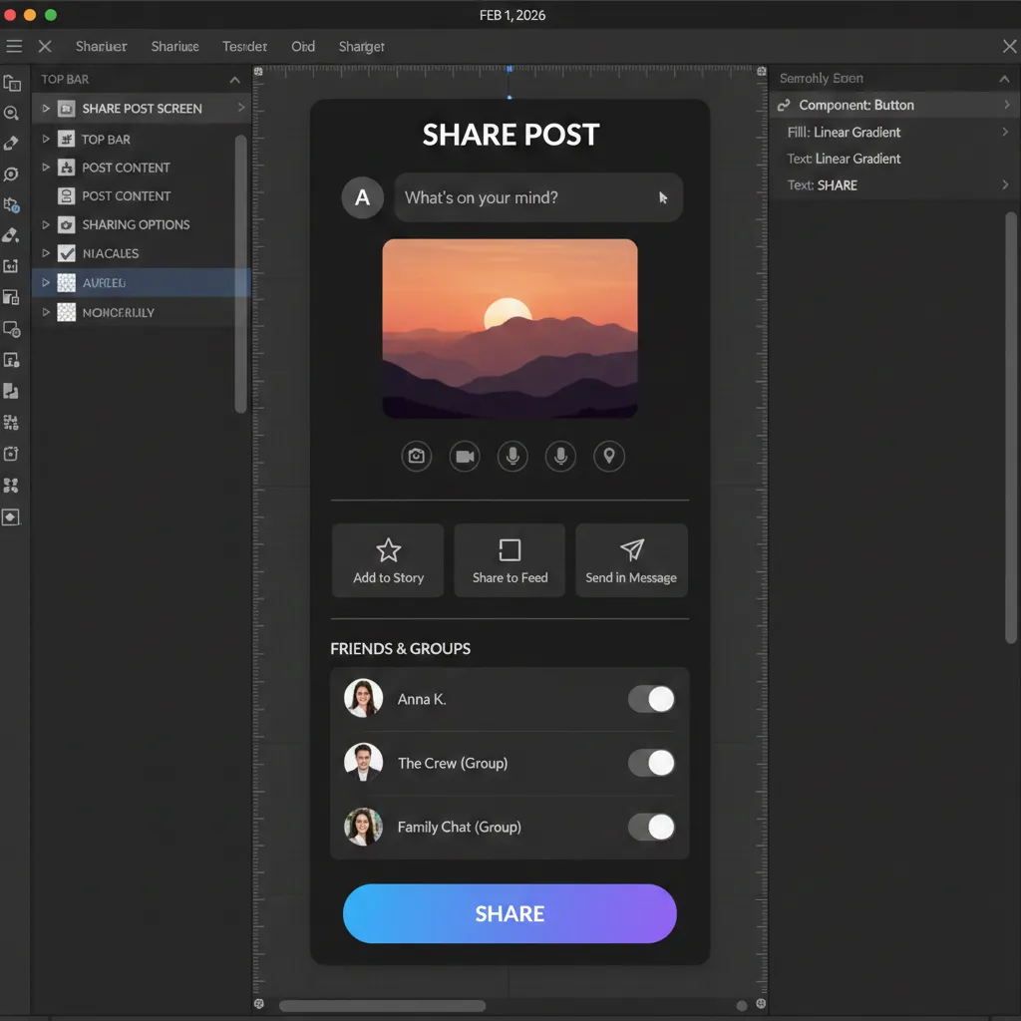Click the location pin icon under the photo
Screen dimensions: 1021x1021
[608, 456]
